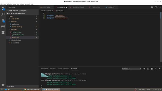Click the "estructura" import string
The image size is (162, 91).
(x=61, y=18)
